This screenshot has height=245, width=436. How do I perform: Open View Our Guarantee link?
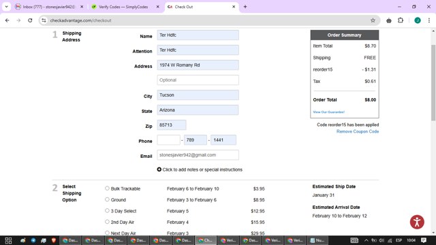(x=328, y=112)
